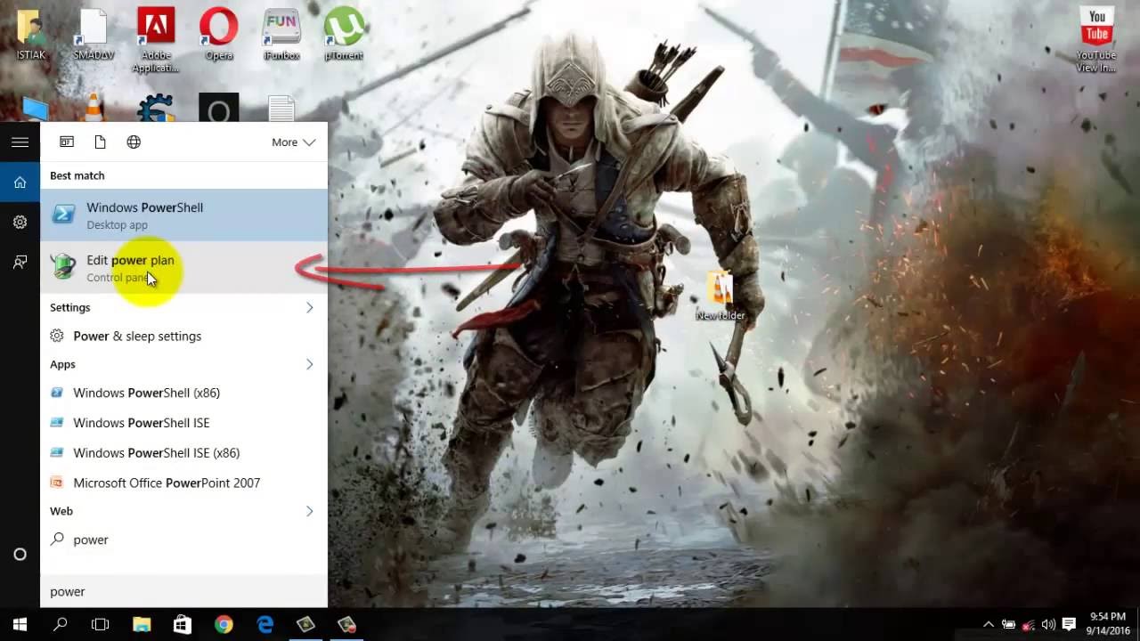Open the search settings gear in sidebar
This screenshot has height=641, width=1140.
click(x=20, y=222)
